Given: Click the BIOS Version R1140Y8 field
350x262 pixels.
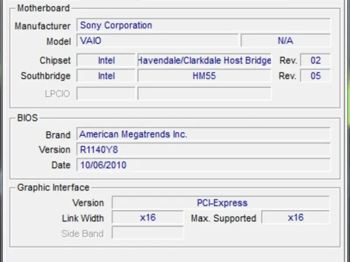Looking at the screenshot, I should point(203,150).
